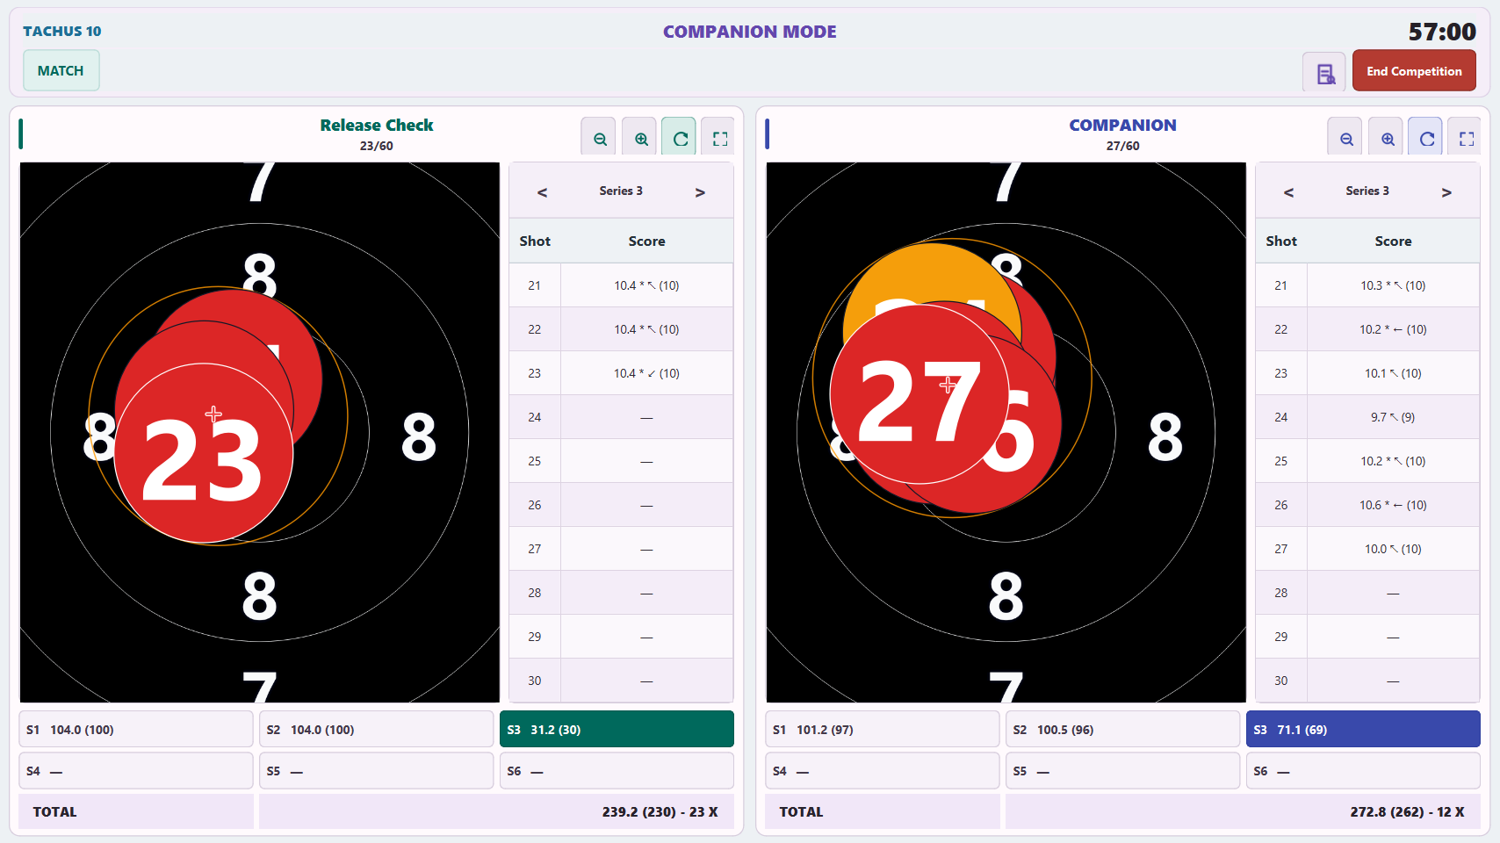This screenshot has width=1500, height=843.
Task: Select the empty S5 series in Release Check
Action: 377,770
